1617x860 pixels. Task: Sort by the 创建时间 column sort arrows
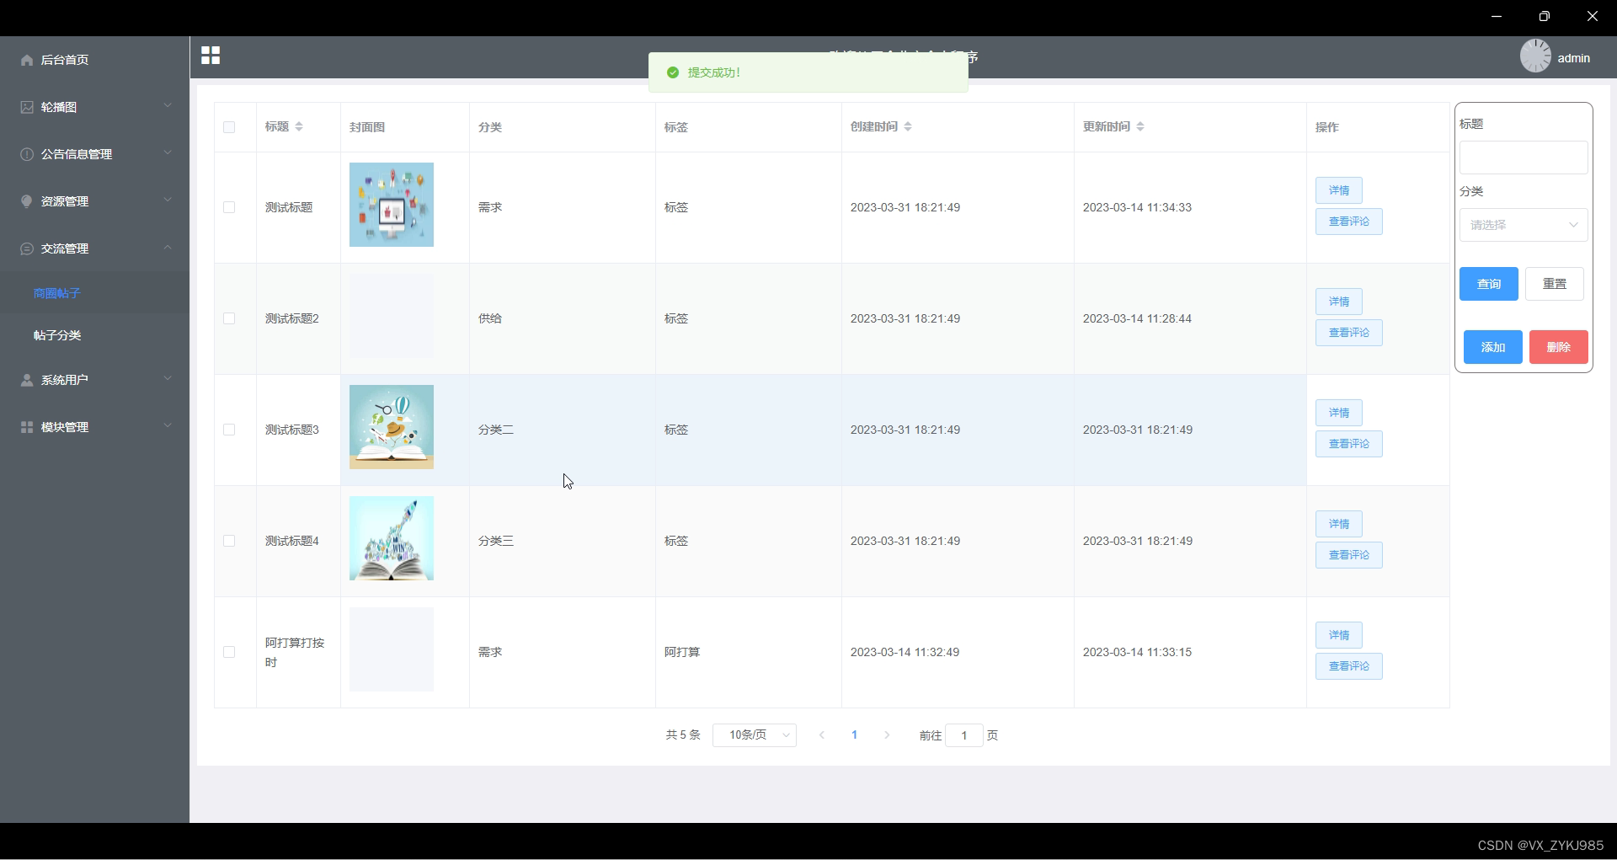(908, 126)
